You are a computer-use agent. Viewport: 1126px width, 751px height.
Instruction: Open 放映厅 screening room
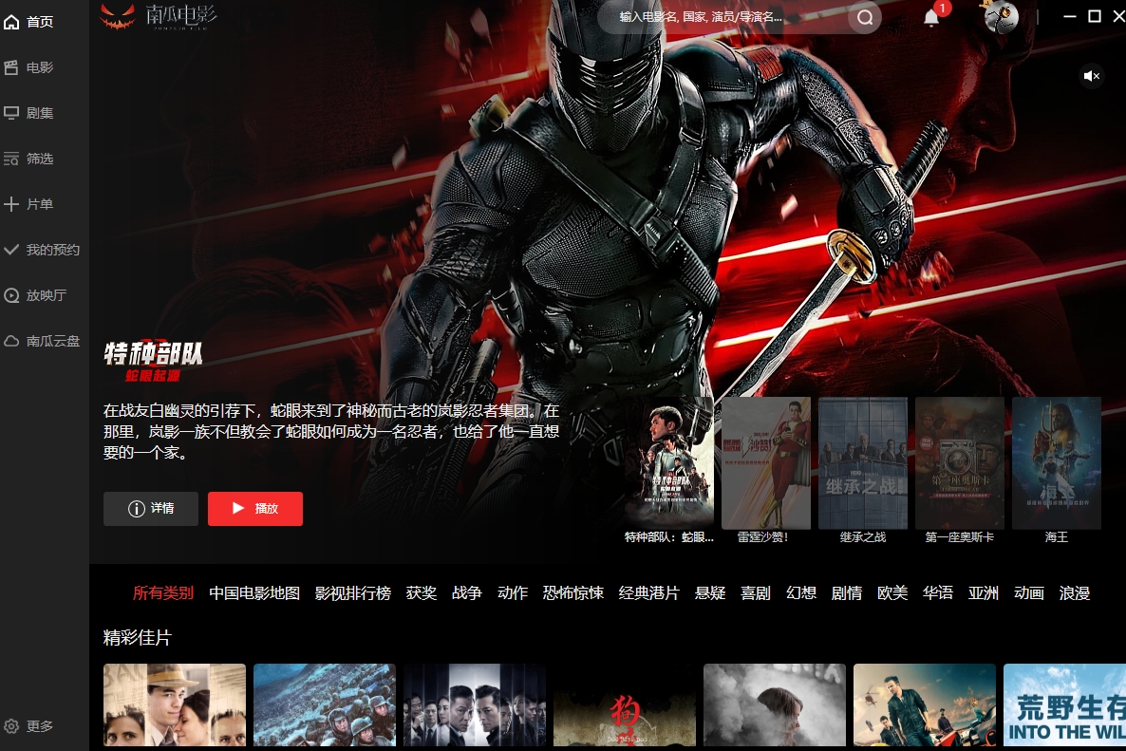35,295
